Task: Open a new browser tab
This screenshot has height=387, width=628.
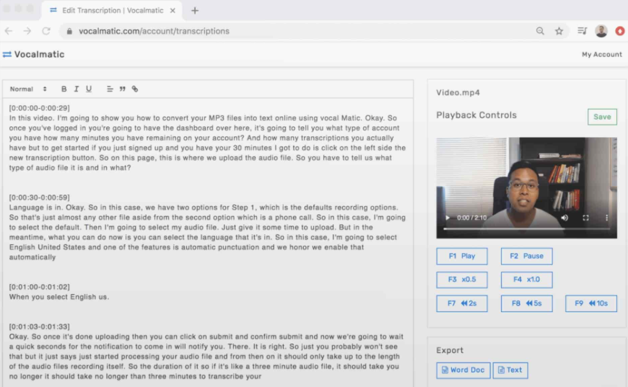Action: tap(195, 10)
